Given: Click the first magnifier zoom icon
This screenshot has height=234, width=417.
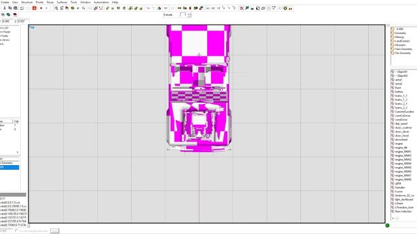Looking at the screenshot, I should tap(56, 8).
